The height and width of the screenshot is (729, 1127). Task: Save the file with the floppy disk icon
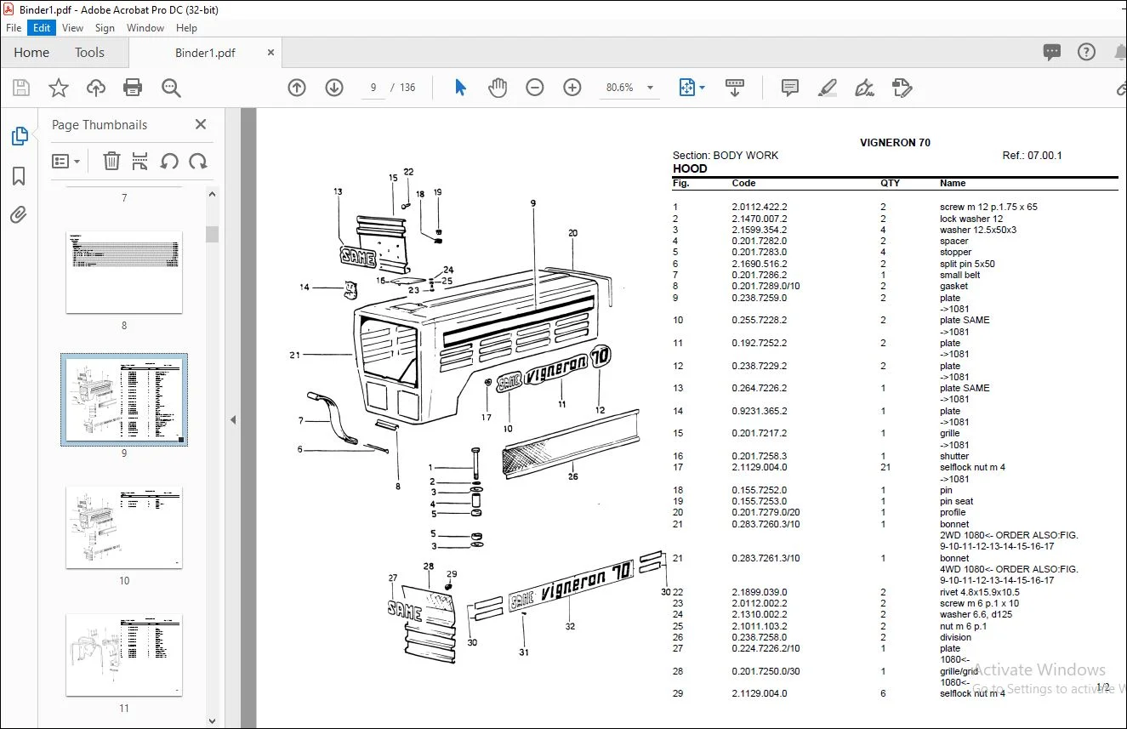click(x=21, y=88)
